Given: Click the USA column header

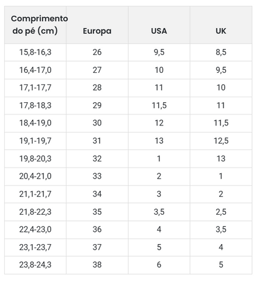Looking at the screenshot, I should (159, 25).
